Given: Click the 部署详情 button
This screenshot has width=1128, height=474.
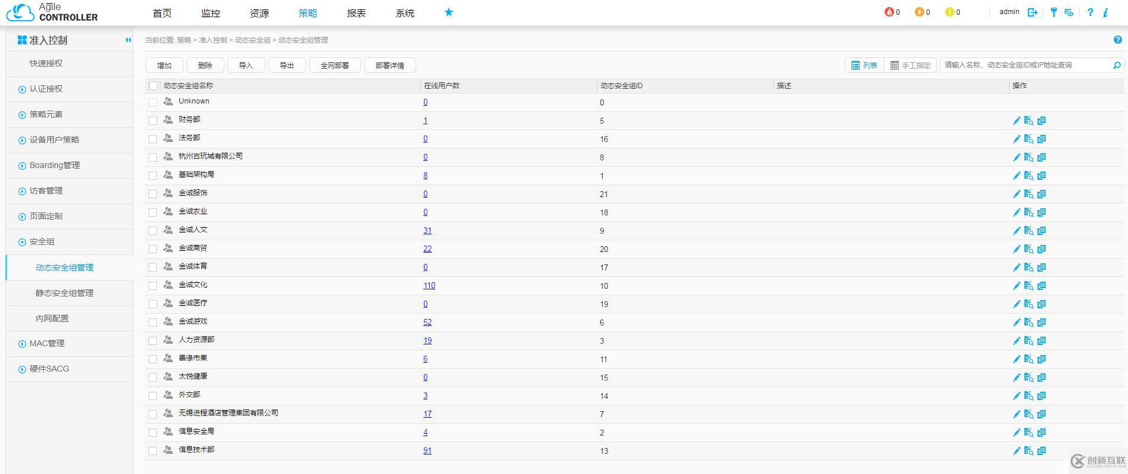Looking at the screenshot, I should [390, 65].
